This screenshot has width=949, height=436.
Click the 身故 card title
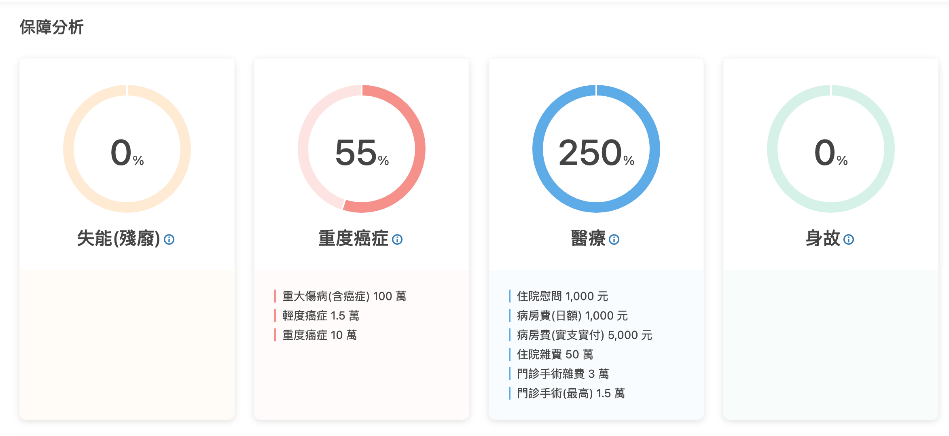[823, 238]
